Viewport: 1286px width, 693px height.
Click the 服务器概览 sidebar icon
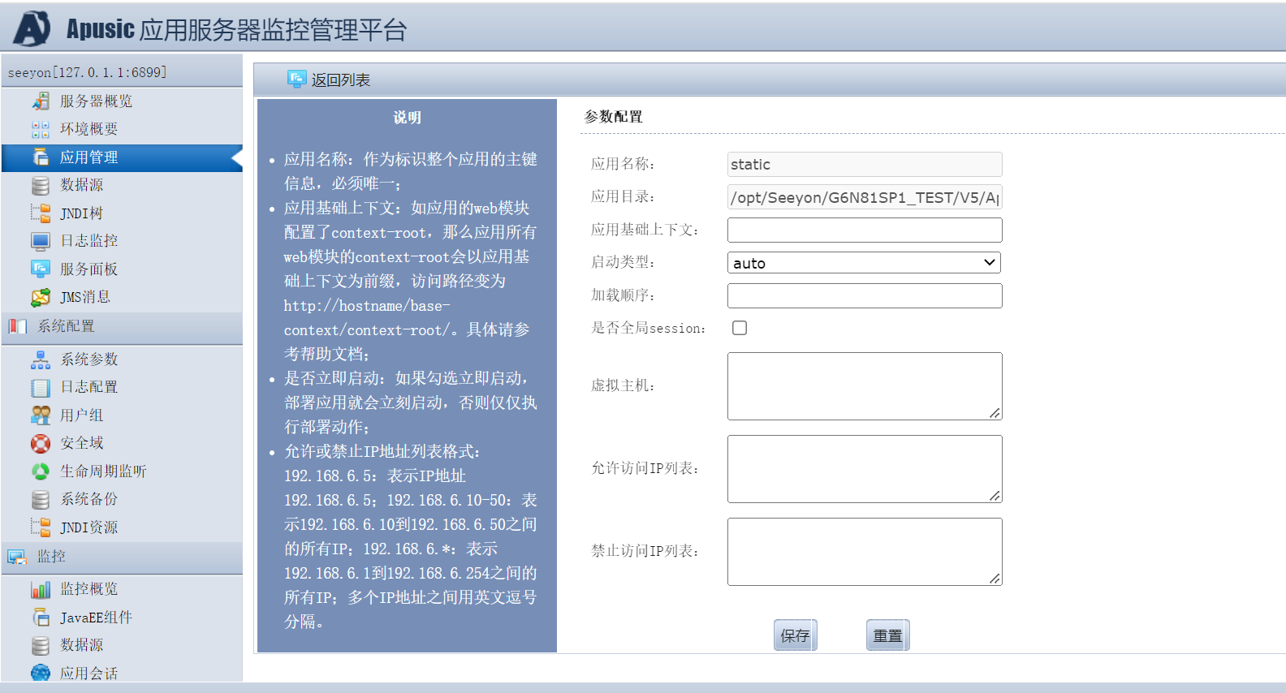[x=41, y=101]
